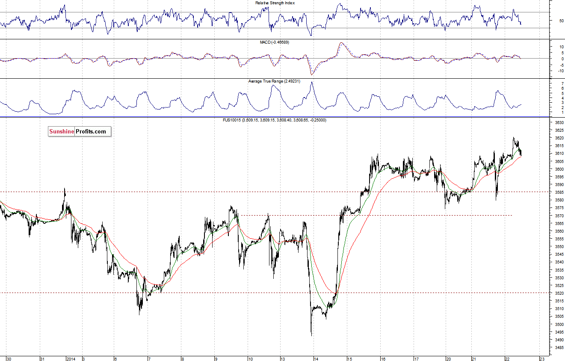Click the 2014 year label on time axis
The width and height of the screenshot is (565, 361).
71,358
